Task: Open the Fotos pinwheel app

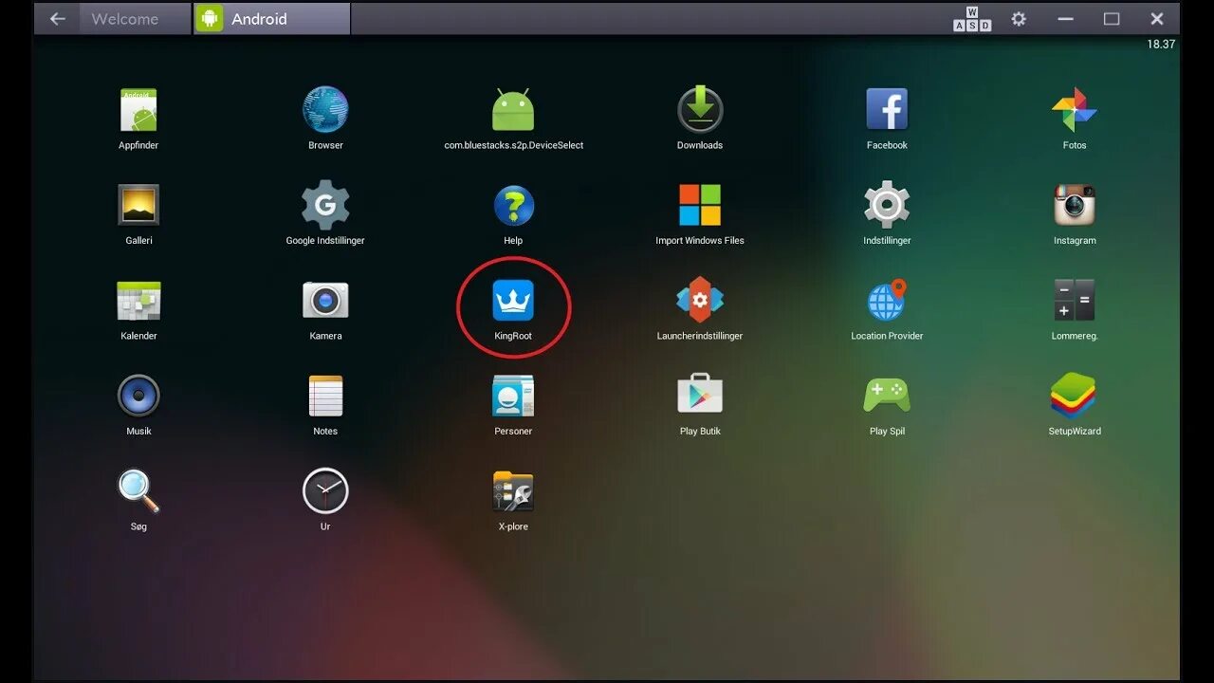Action: click(1075, 110)
